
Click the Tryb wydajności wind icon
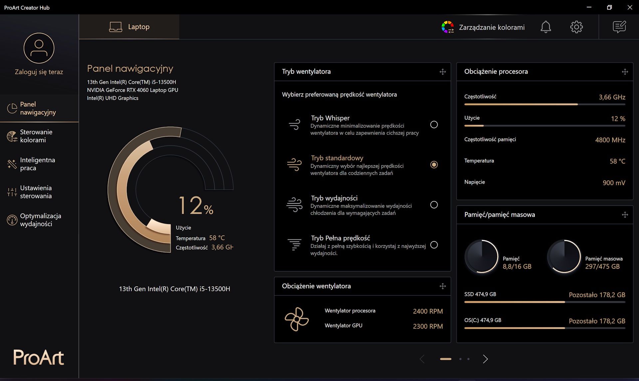[295, 205]
